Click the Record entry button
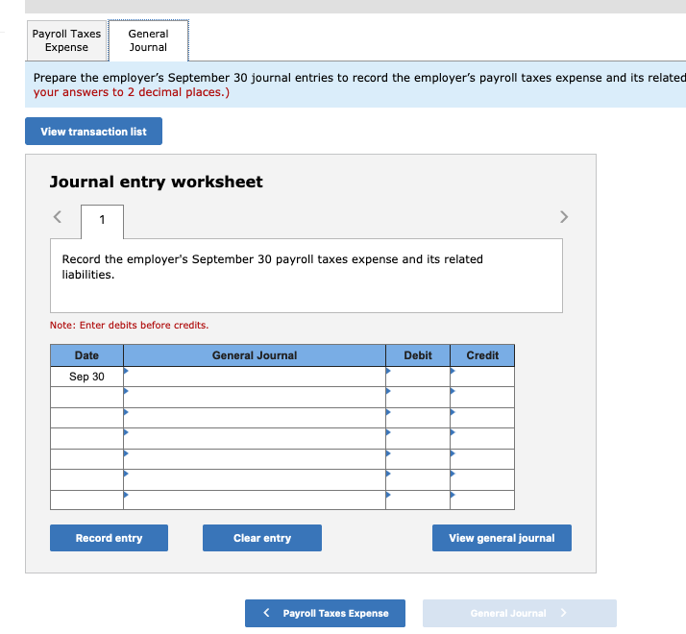The image size is (686, 634). 109,538
